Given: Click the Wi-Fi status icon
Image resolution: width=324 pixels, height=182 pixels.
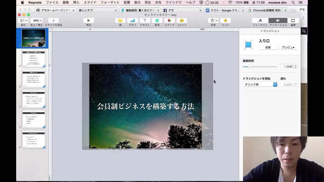Looking at the screenshot, I should point(230,3).
